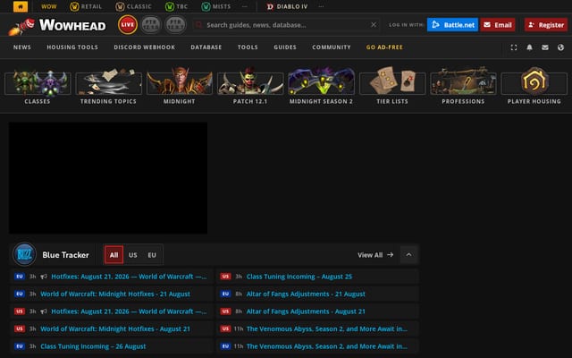Filter Blue Tracker to US posts
The height and width of the screenshot is (358, 572).
[x=133, y=255]
